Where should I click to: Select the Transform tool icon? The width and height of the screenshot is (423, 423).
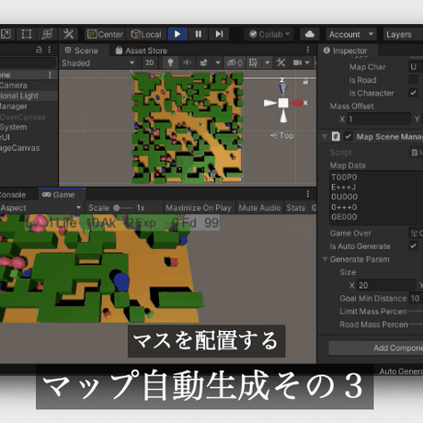pyautogui.click(x=47, y=34)
